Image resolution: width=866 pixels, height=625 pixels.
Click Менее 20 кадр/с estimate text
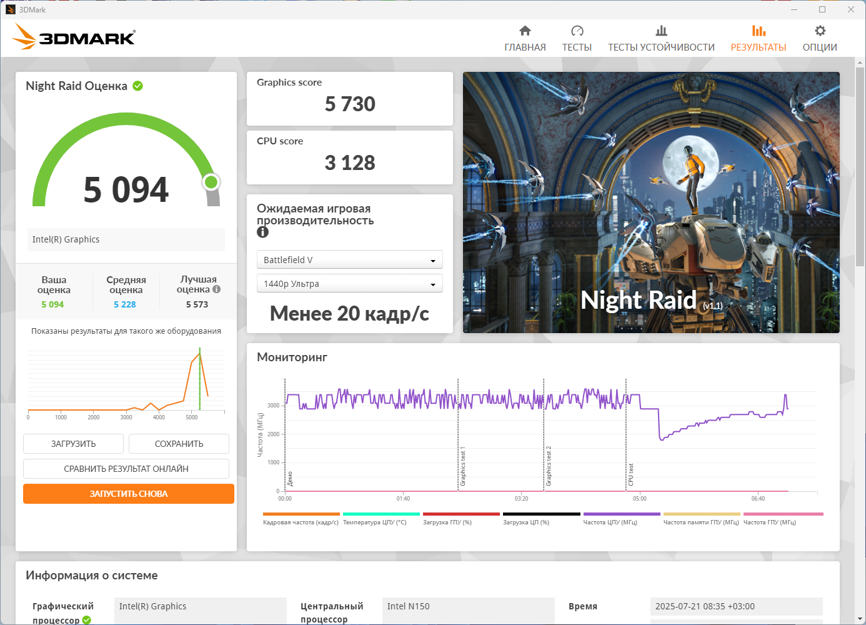[349, 313]
